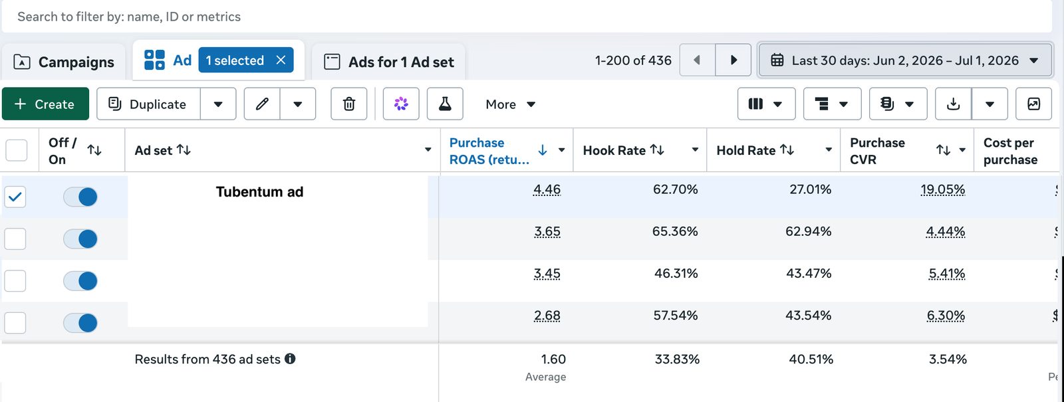Click the info icon beside Results
This screenshot has width=1064, height=402.
[x=290, y=359]
